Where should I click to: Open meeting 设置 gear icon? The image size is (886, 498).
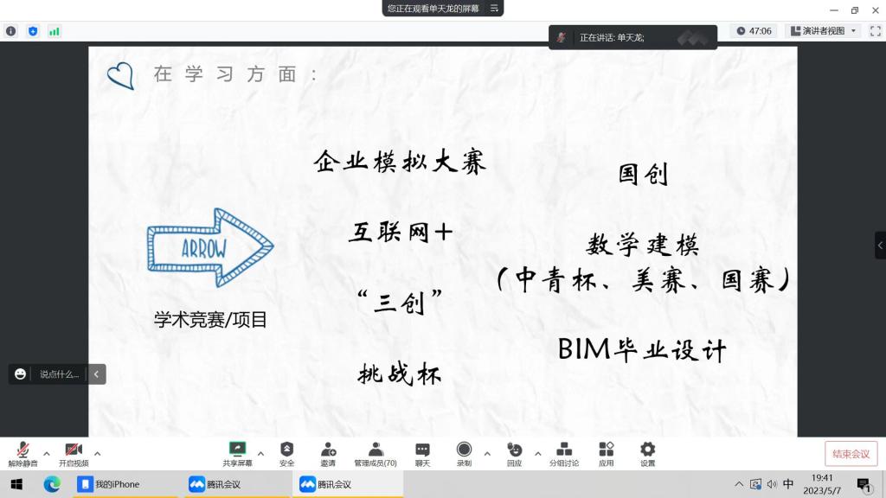click(647, 453)
